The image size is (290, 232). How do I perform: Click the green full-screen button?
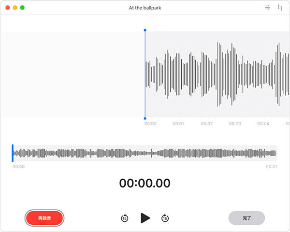point(22,8)
